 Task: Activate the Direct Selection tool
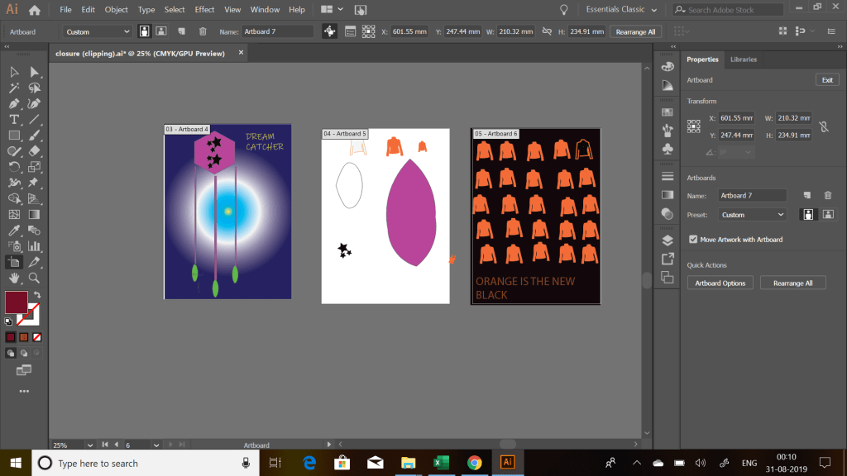click(x=34, y=73)
